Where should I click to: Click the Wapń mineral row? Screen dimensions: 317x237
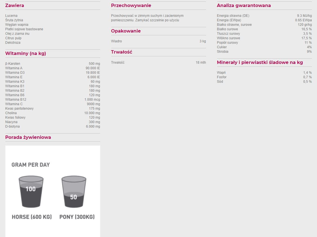[221, 73]
